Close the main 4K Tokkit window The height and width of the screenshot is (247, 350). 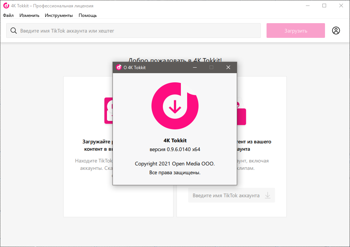[341, 6]
